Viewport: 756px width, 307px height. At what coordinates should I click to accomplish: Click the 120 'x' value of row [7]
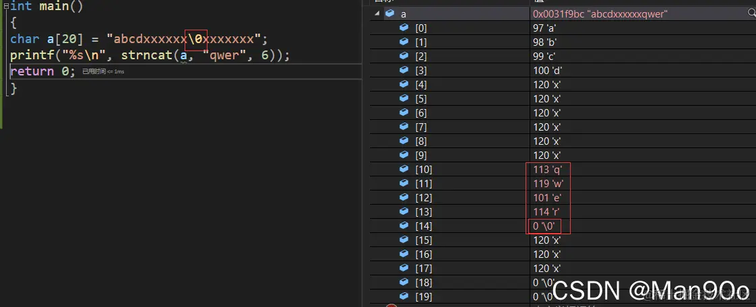point(547,127)
